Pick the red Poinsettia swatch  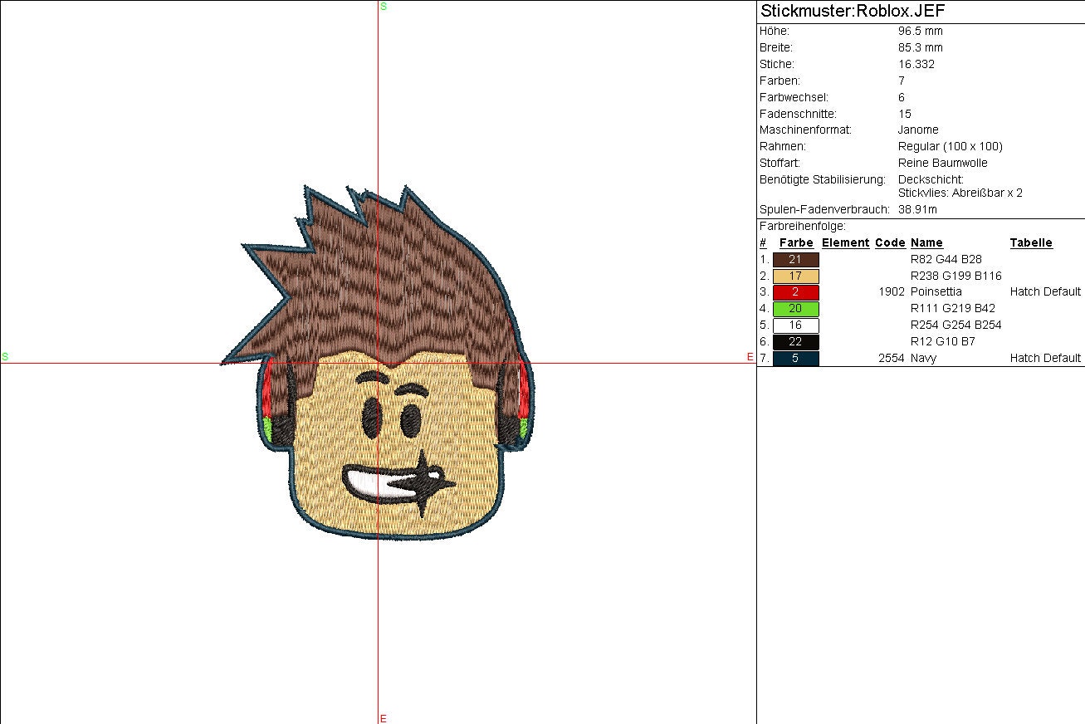[795, 292]
